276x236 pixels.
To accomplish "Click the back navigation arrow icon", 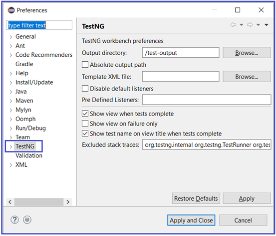I will click(233, 25).
